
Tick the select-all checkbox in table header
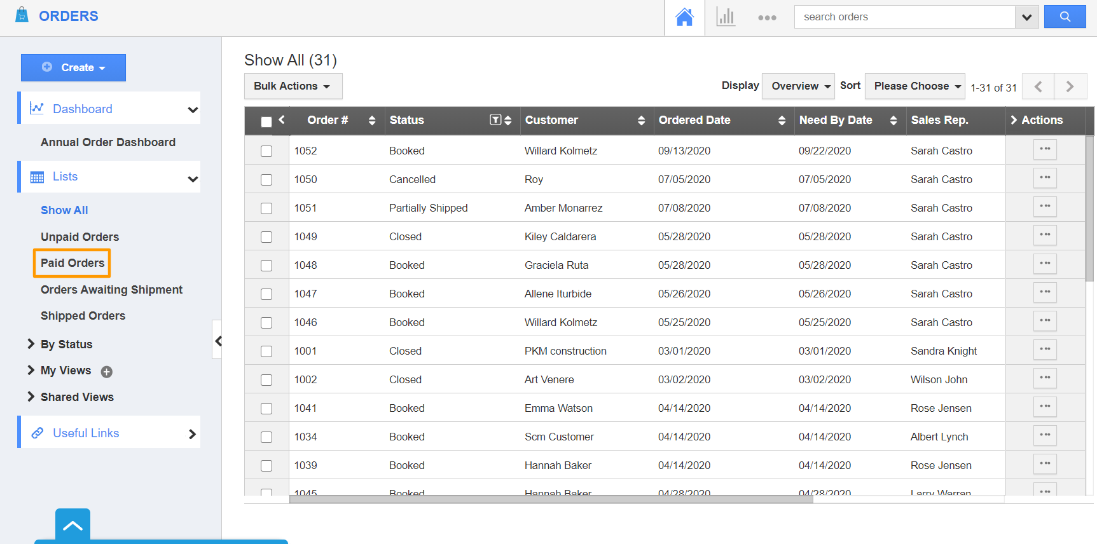pyautogui.click(x=266, y=121)
